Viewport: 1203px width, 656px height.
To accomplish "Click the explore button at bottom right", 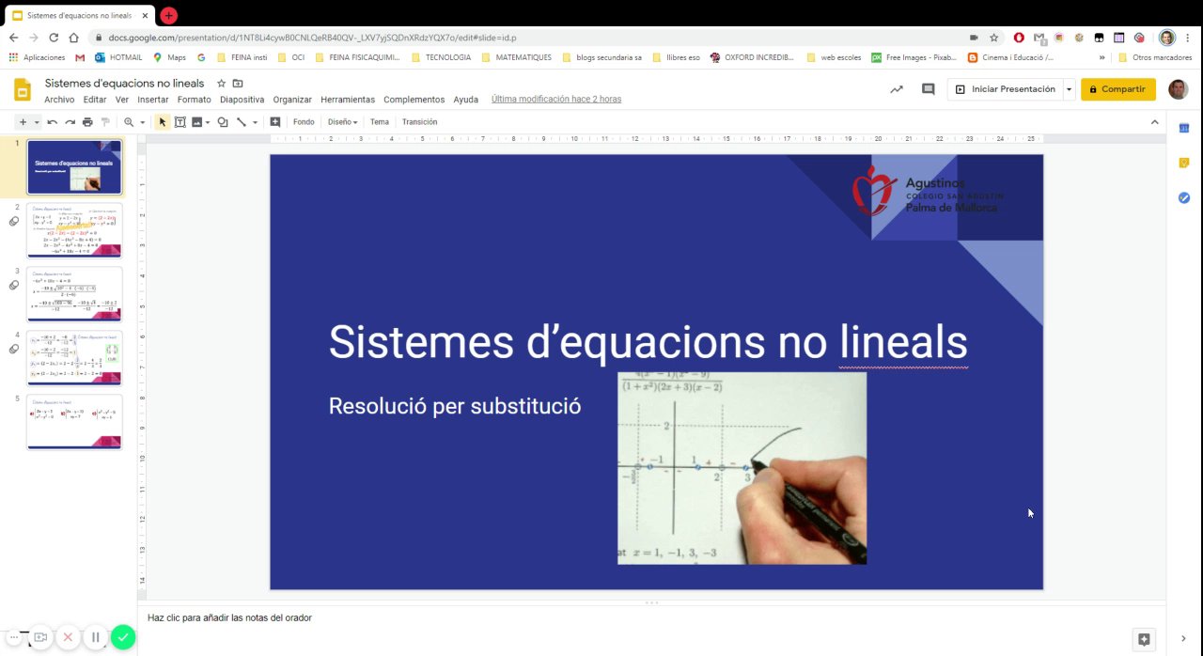I will (x=1144, y=639).
